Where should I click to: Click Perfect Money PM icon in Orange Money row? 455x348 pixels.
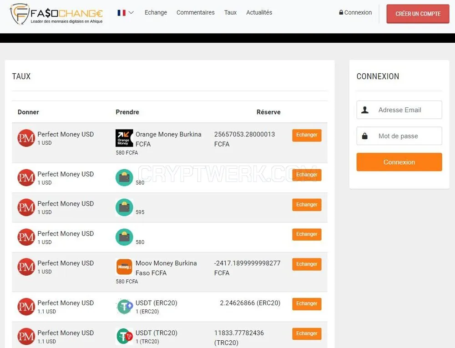click(26, 138)
